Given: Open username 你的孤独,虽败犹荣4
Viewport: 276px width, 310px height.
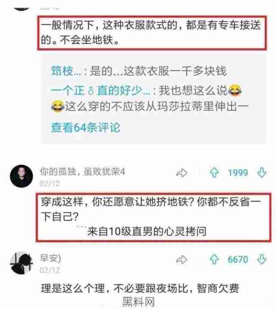Looking at the screenshot, I should (x=82, y=171).
